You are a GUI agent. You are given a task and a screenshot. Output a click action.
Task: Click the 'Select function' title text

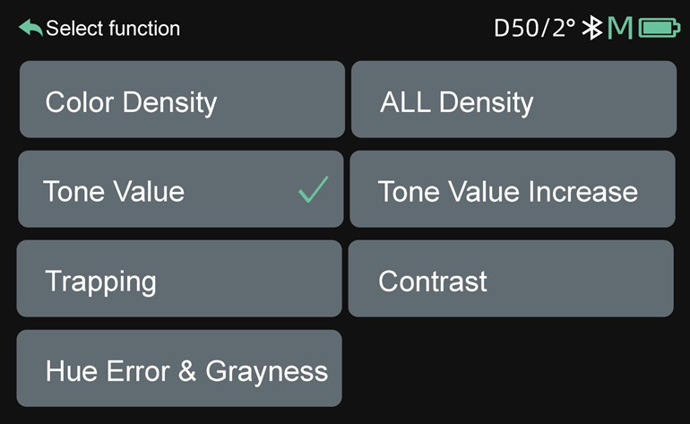pos(113,29)
